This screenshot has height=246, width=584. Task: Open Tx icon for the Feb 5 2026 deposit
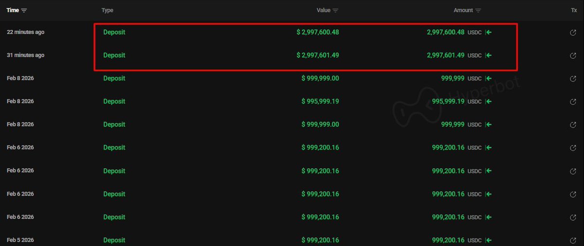(573, 240)
